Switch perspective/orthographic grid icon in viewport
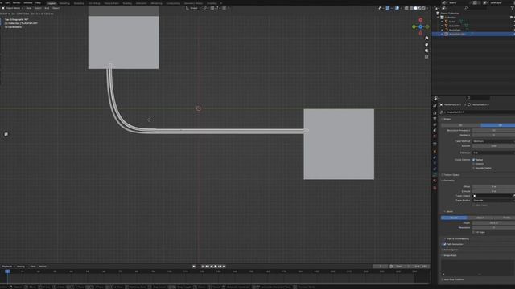This screenshot has width=515, height=289. [x=426, y=57]
